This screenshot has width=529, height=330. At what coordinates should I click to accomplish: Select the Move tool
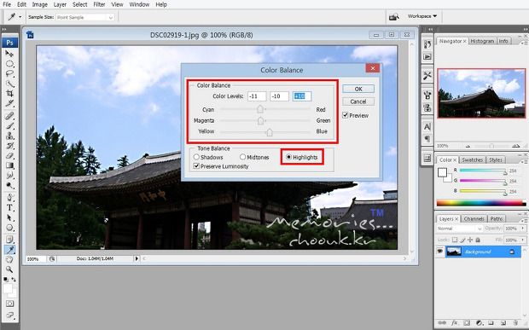(x=9, y=54)
